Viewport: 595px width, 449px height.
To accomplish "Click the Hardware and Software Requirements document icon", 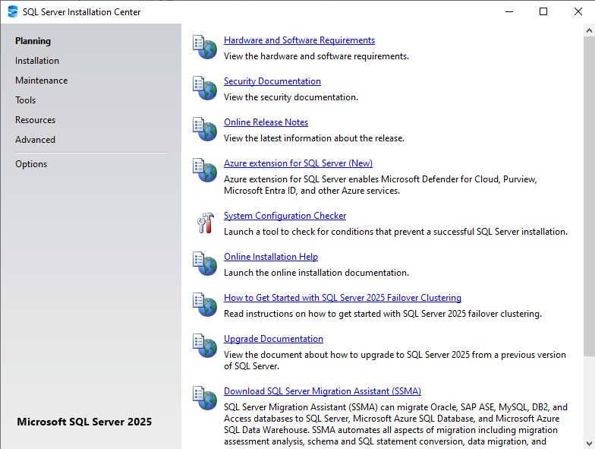I will pyautogui.click(x=205, y=47).
